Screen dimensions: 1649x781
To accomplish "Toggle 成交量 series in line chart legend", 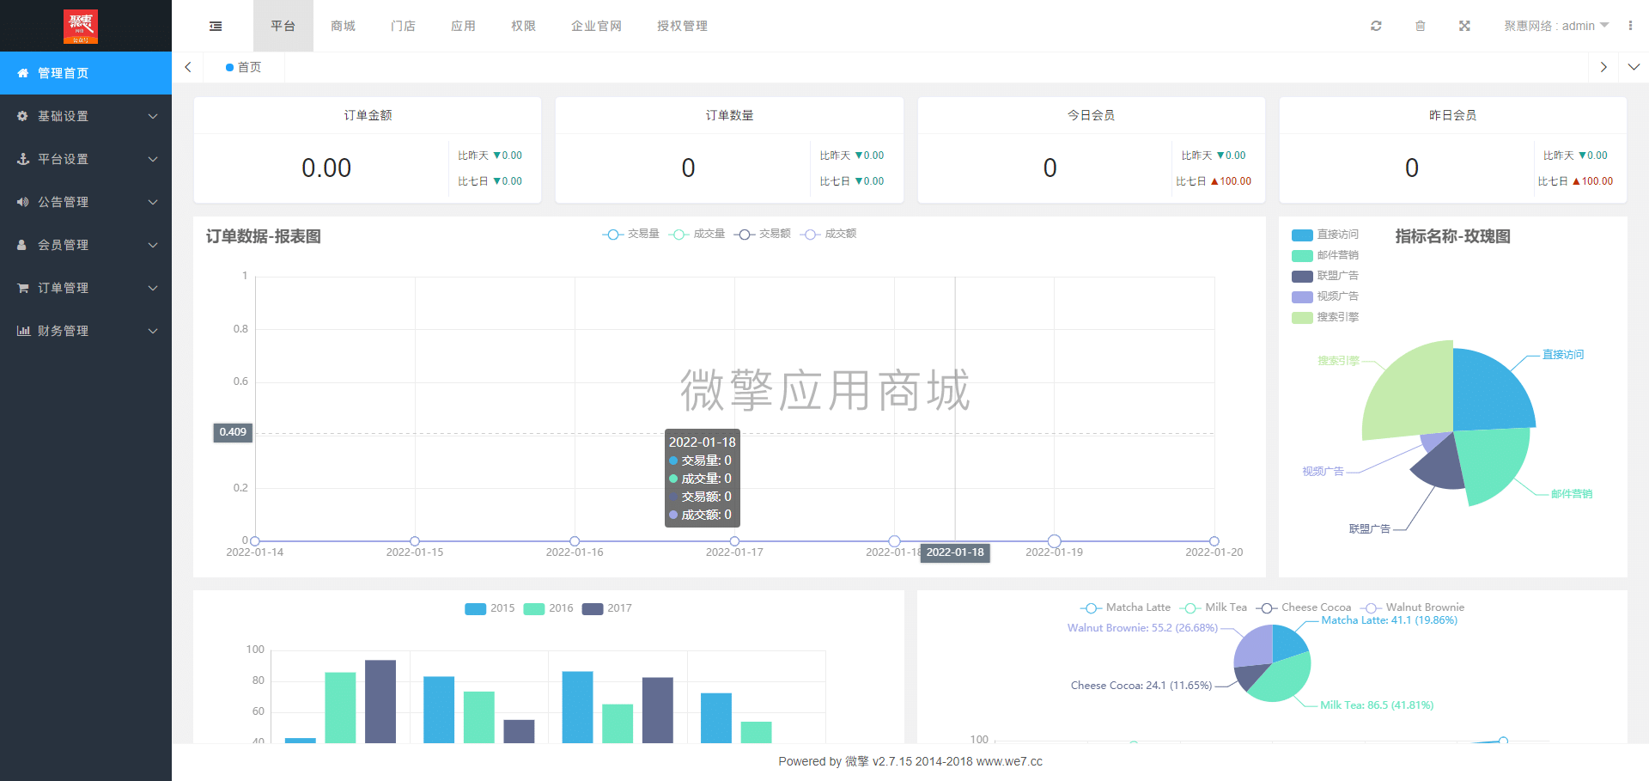I will click(x=697, y=234).
